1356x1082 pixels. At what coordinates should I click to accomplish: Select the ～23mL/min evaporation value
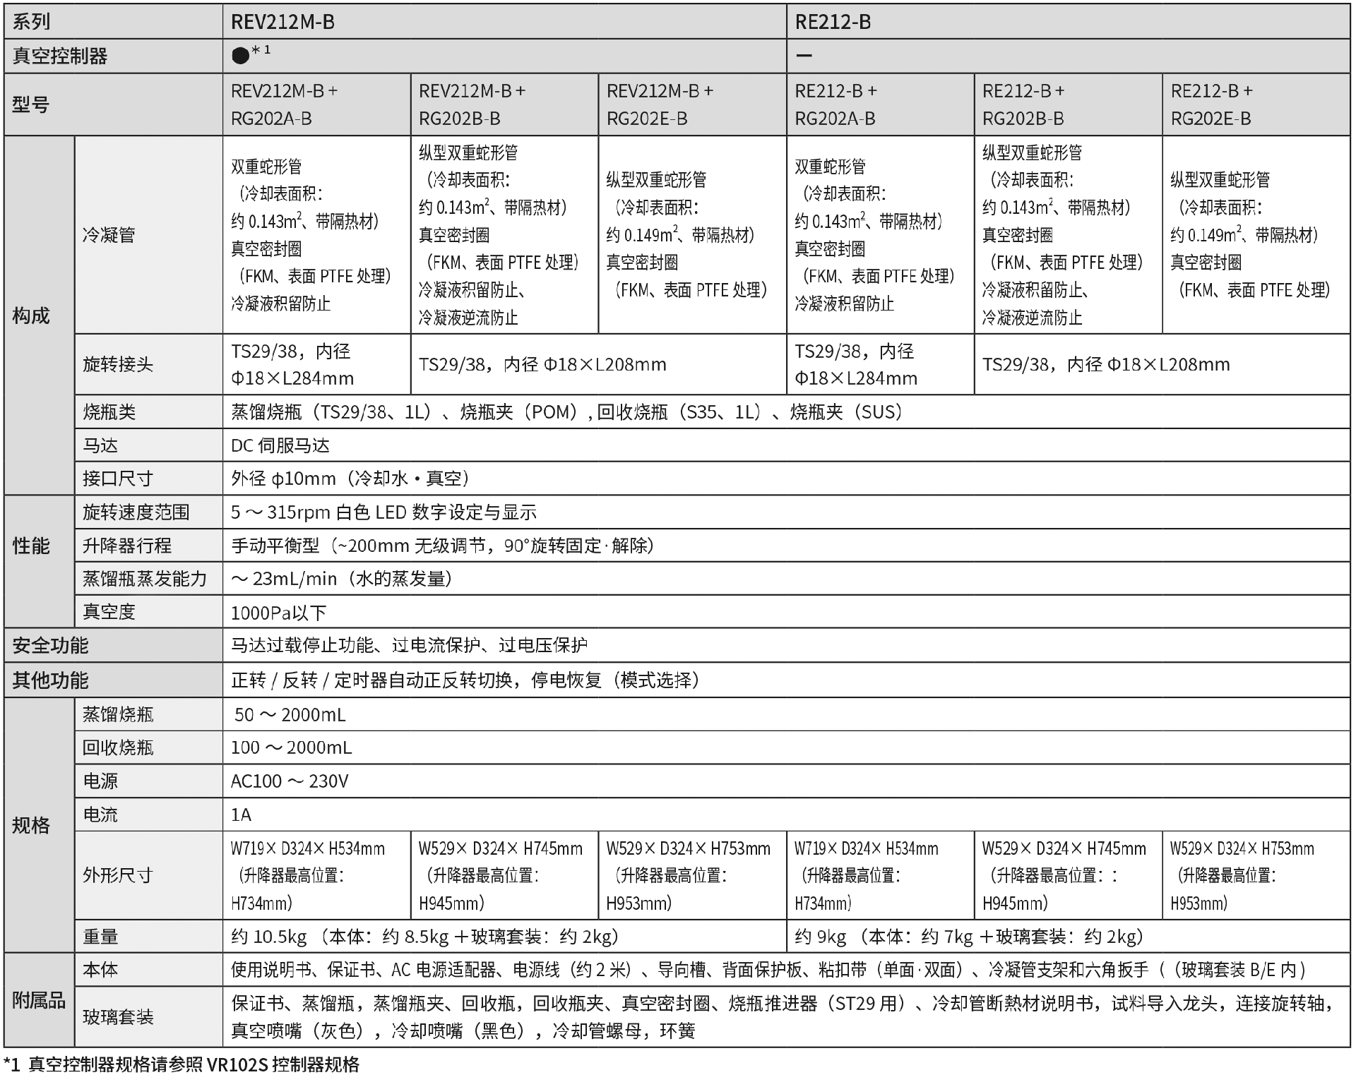coord(342,579)
